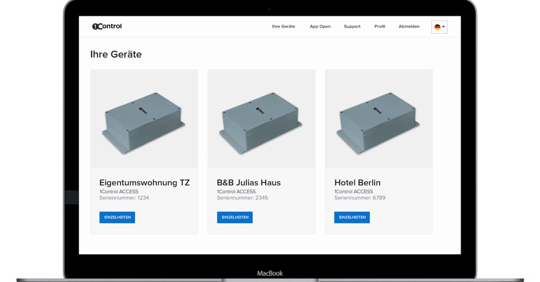Click the 1Control logo

(107, 26)
